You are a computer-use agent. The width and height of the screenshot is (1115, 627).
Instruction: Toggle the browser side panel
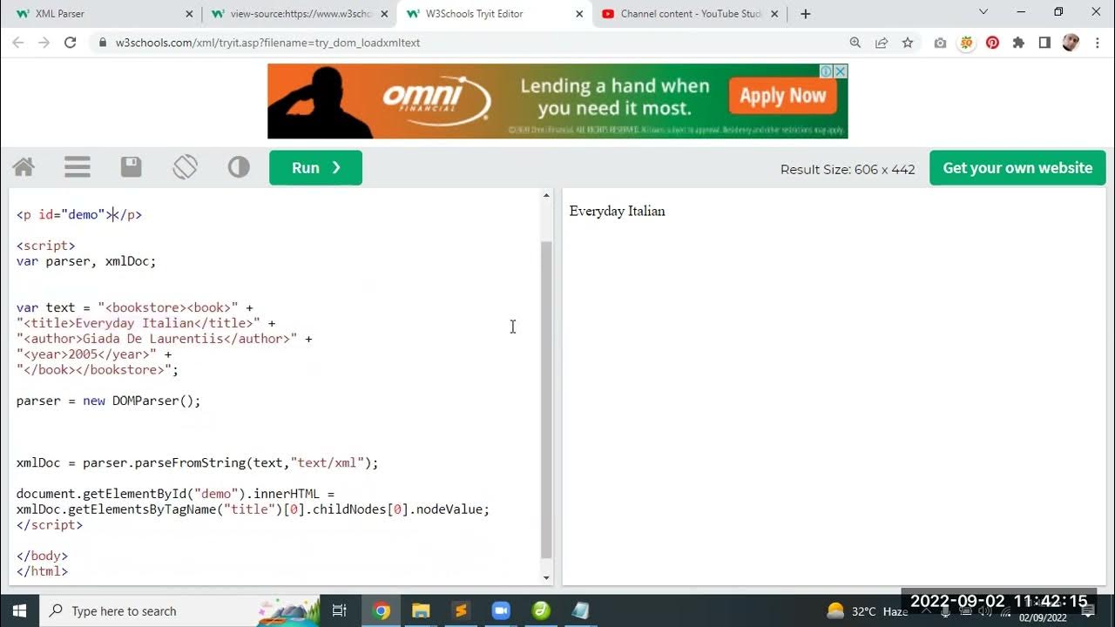pos(1044,43)
